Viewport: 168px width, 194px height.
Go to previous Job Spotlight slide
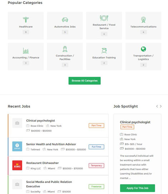(x=157, y=106)
